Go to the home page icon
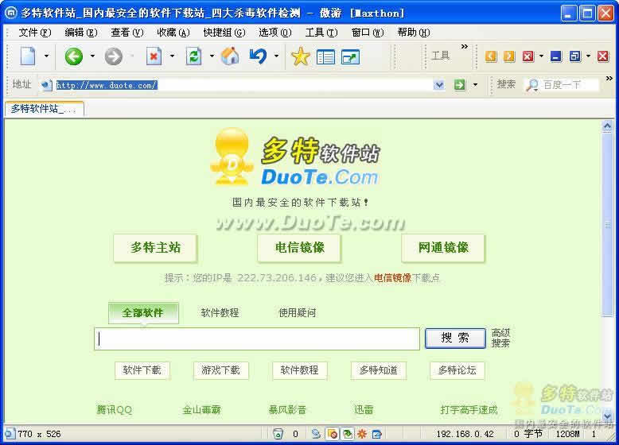This screenshot has height=445, width=619. [230, 56]
